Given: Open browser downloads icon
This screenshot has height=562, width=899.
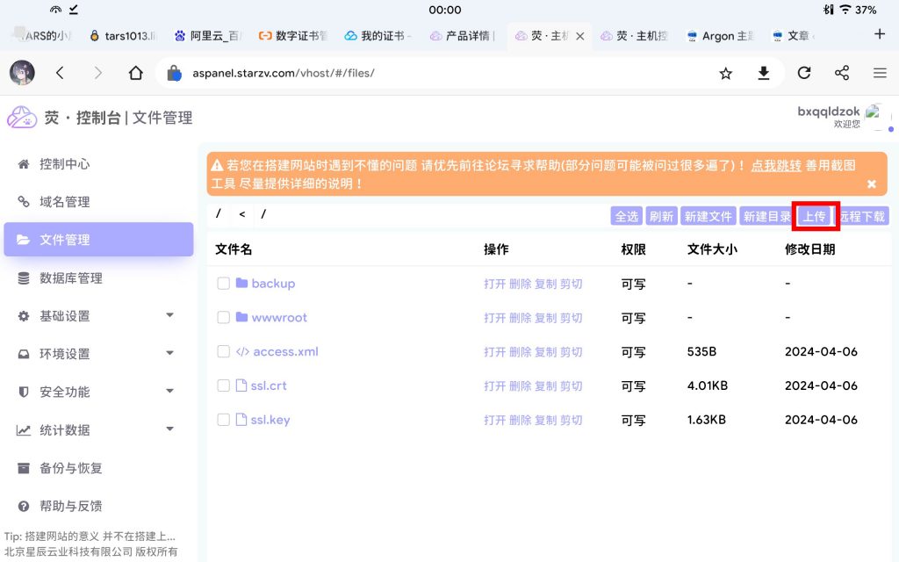Looking at the screenshot, I should coord(764,73).
